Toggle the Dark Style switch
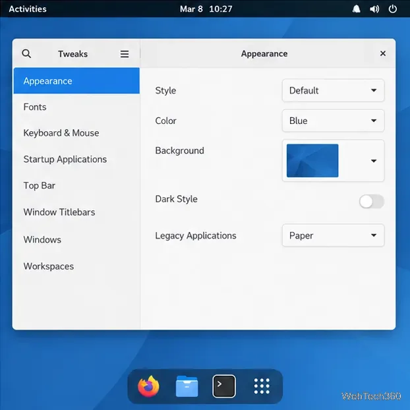410x410 pixels. (x=371, y=201)
